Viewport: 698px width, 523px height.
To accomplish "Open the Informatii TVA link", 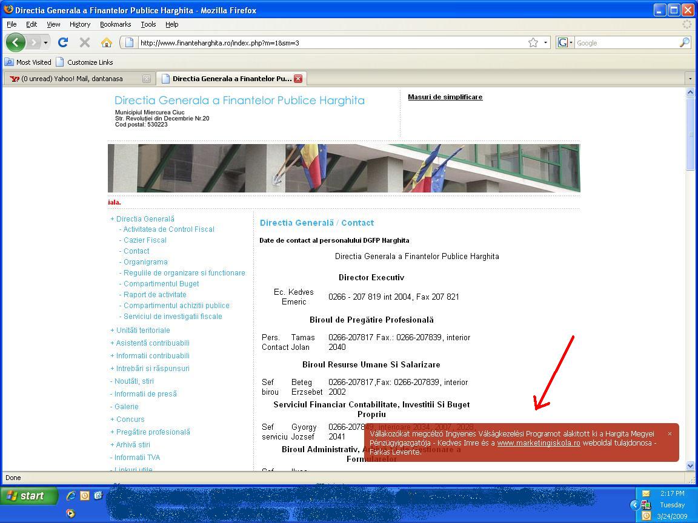I will tap(135, 458).
